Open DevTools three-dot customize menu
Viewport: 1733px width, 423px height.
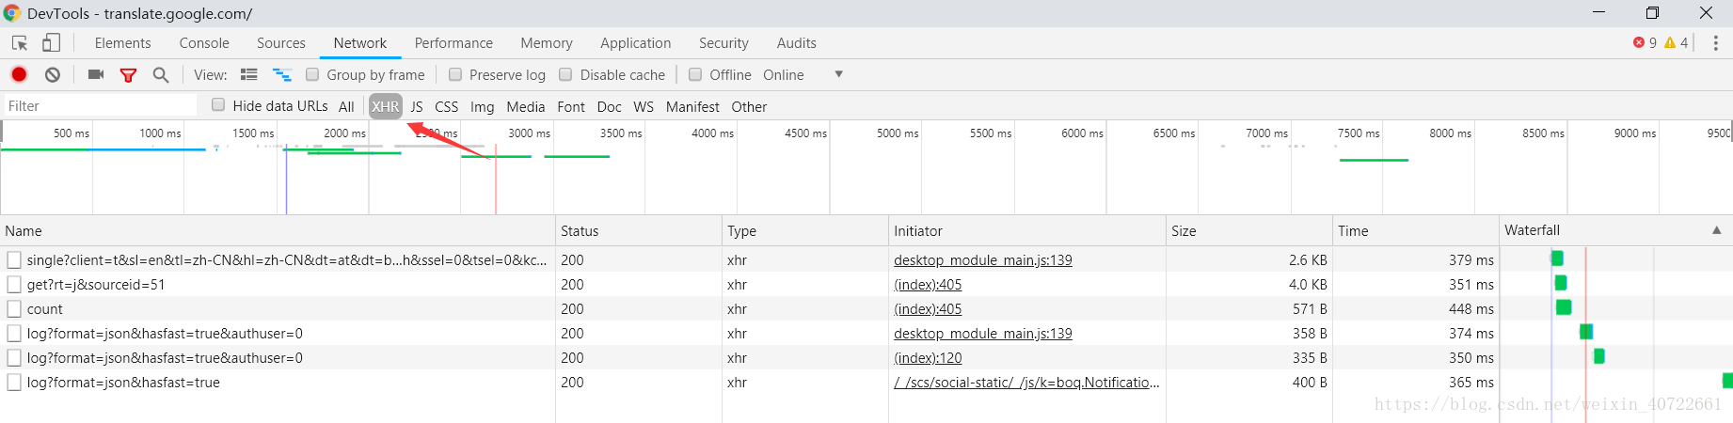pyautogui.click(x=1715, y=43)
